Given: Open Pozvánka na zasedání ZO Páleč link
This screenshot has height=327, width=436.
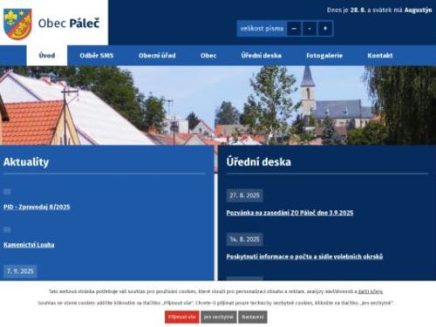Looking at the screenshot, I should (290, 213).
